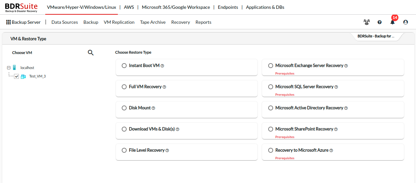The image size is (416, 183).
Task: Open the help question mark icon in header
Action: pyautogui.click(x=380, y=22)
